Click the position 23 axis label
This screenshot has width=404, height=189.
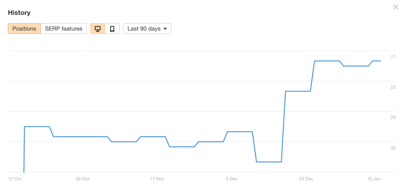tap(393, 87)
